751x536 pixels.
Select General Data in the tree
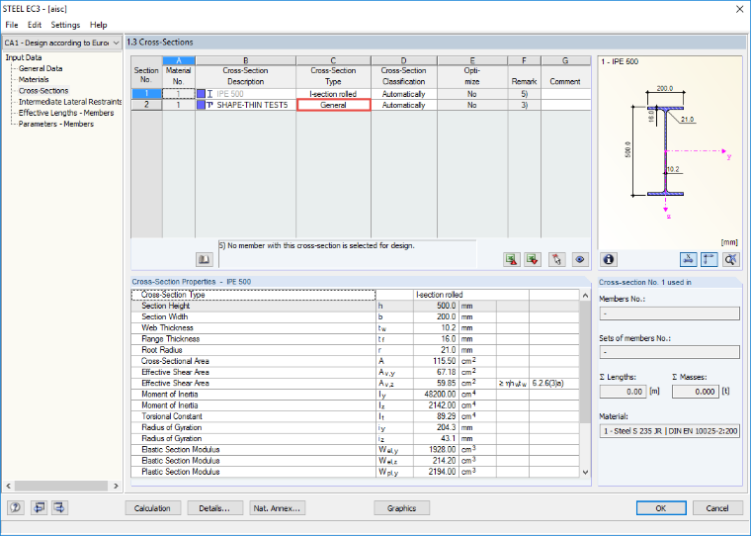(x=41, y=68)
